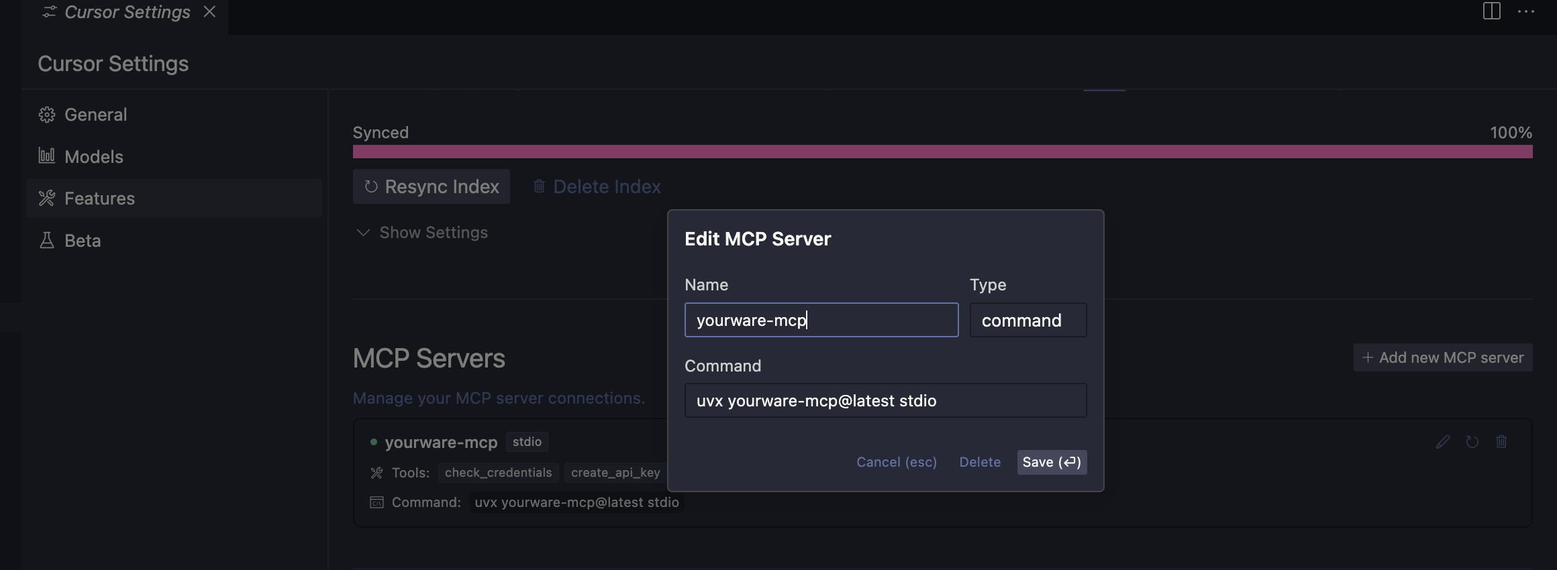The height and width of the screenshot is (570, 1557).
Task: Open the more actions ellipsis menu
Action: coord(1526,11)
